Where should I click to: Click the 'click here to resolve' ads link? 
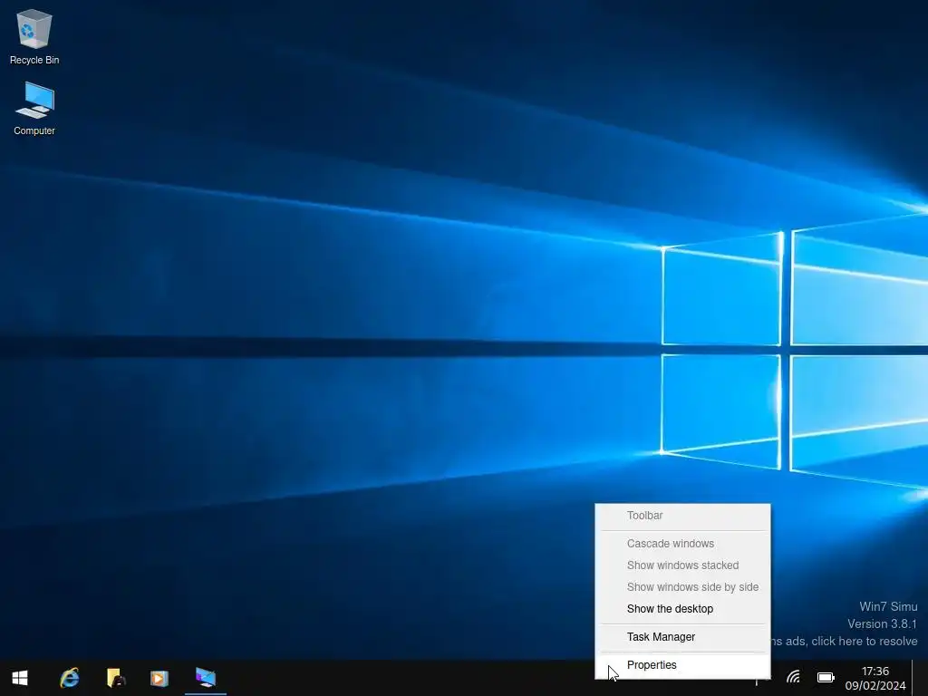click(x=864, y=641)
